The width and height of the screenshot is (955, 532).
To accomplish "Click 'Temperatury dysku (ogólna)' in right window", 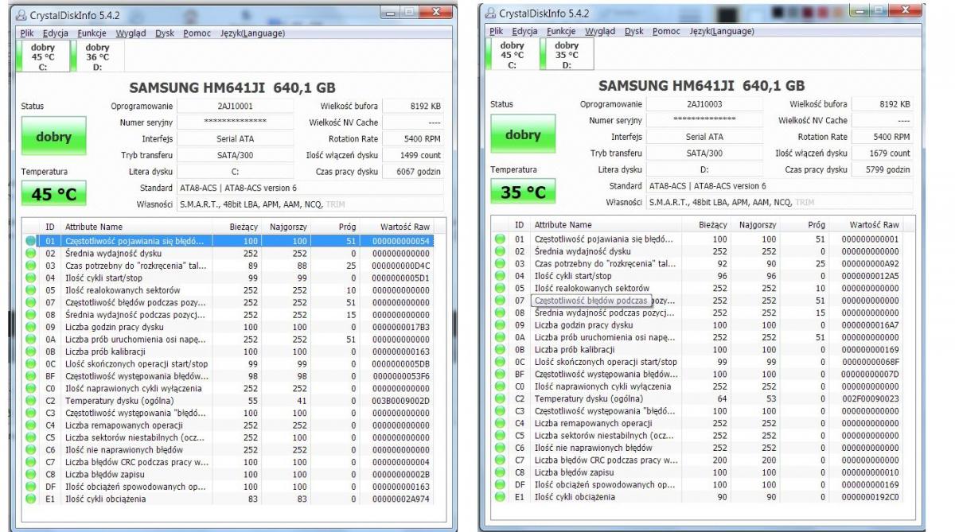I will pyautogui.click(x=588, y=399).
